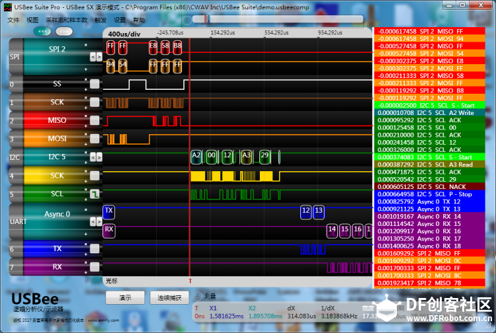The image size is (496, 333).
Task: Click the > arrow on the I2C 5 row
Action: [x=99, y=157]
